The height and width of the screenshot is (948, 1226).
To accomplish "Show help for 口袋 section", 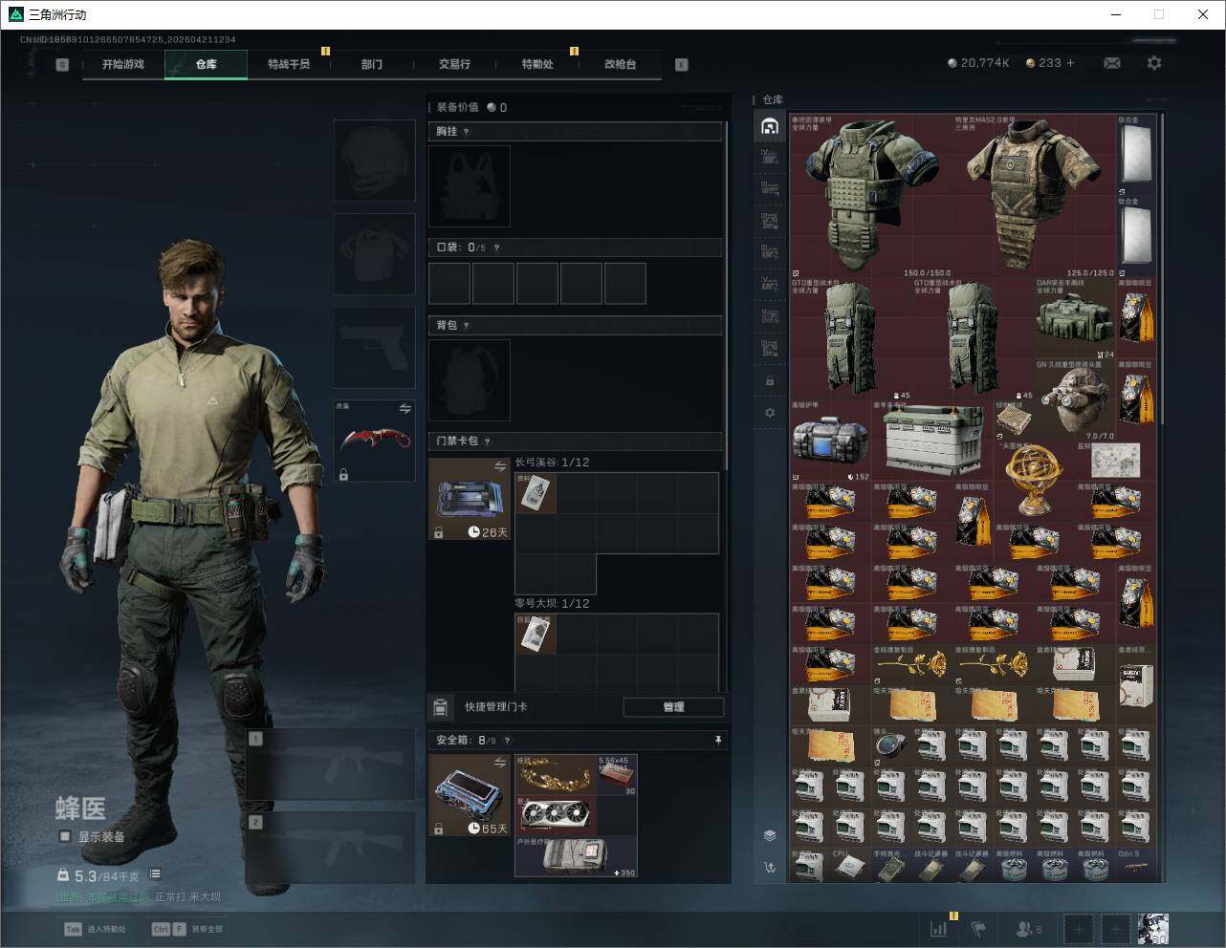I will click(x=496, y=248).
